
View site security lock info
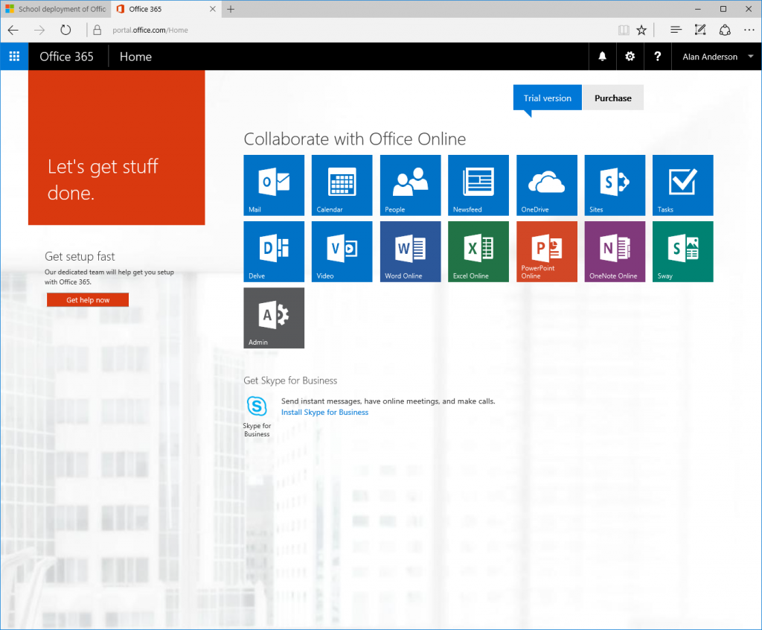[x=97, y=31]
